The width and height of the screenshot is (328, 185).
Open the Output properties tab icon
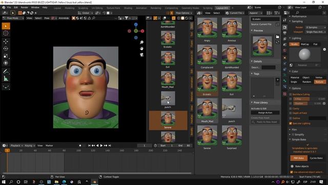pyautogui.click(x=285, y=33)
